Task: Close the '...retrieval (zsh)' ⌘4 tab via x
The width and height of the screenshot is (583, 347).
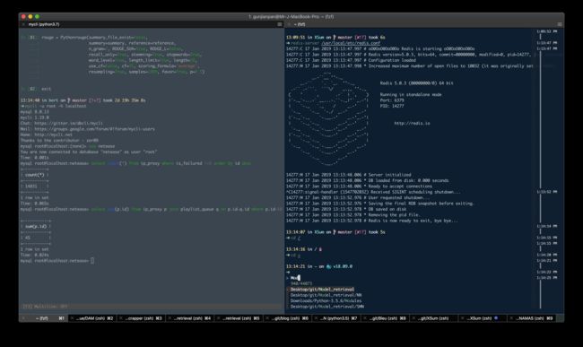Action: coord(170,318)
